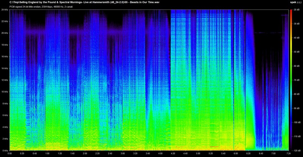Pick the '-50 dB' scale label
The height and width of the screenshot is (157, 303).
(x=296, y=52)
